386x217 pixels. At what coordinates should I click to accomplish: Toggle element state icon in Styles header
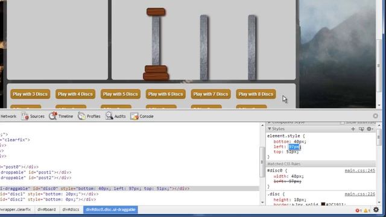click(361, 129)
